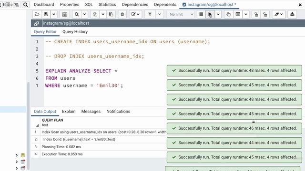This screenshot has width=305, height=171.
Task: Delete rows trash icon
Action: point(122,14)
